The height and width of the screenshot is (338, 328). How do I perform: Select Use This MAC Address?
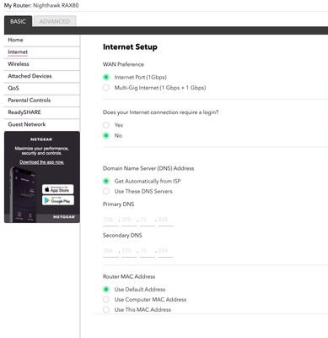click(106, 309)
